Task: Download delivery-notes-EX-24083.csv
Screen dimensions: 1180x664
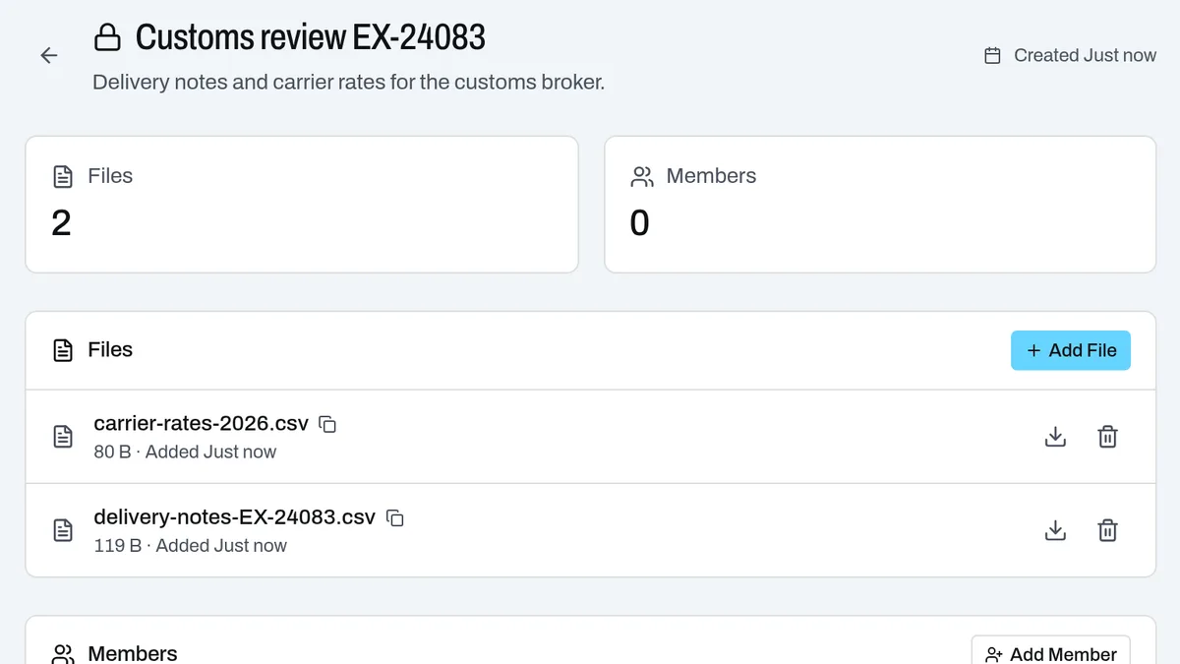Action: click(x=1055, y=531)
